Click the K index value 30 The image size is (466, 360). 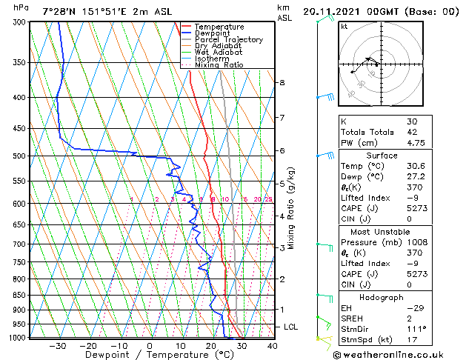click(x=412, y=121)
